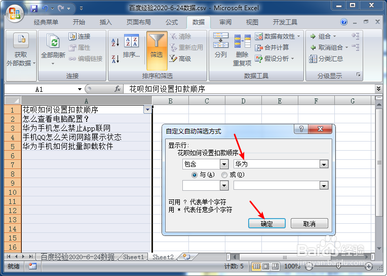Click the select-all corner cell

(x=13, y=100)
